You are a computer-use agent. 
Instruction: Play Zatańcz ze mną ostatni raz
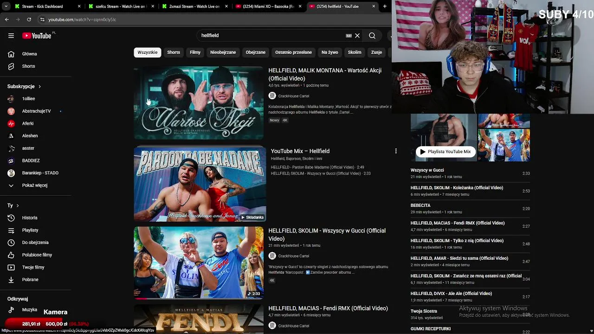click(470, 279)
